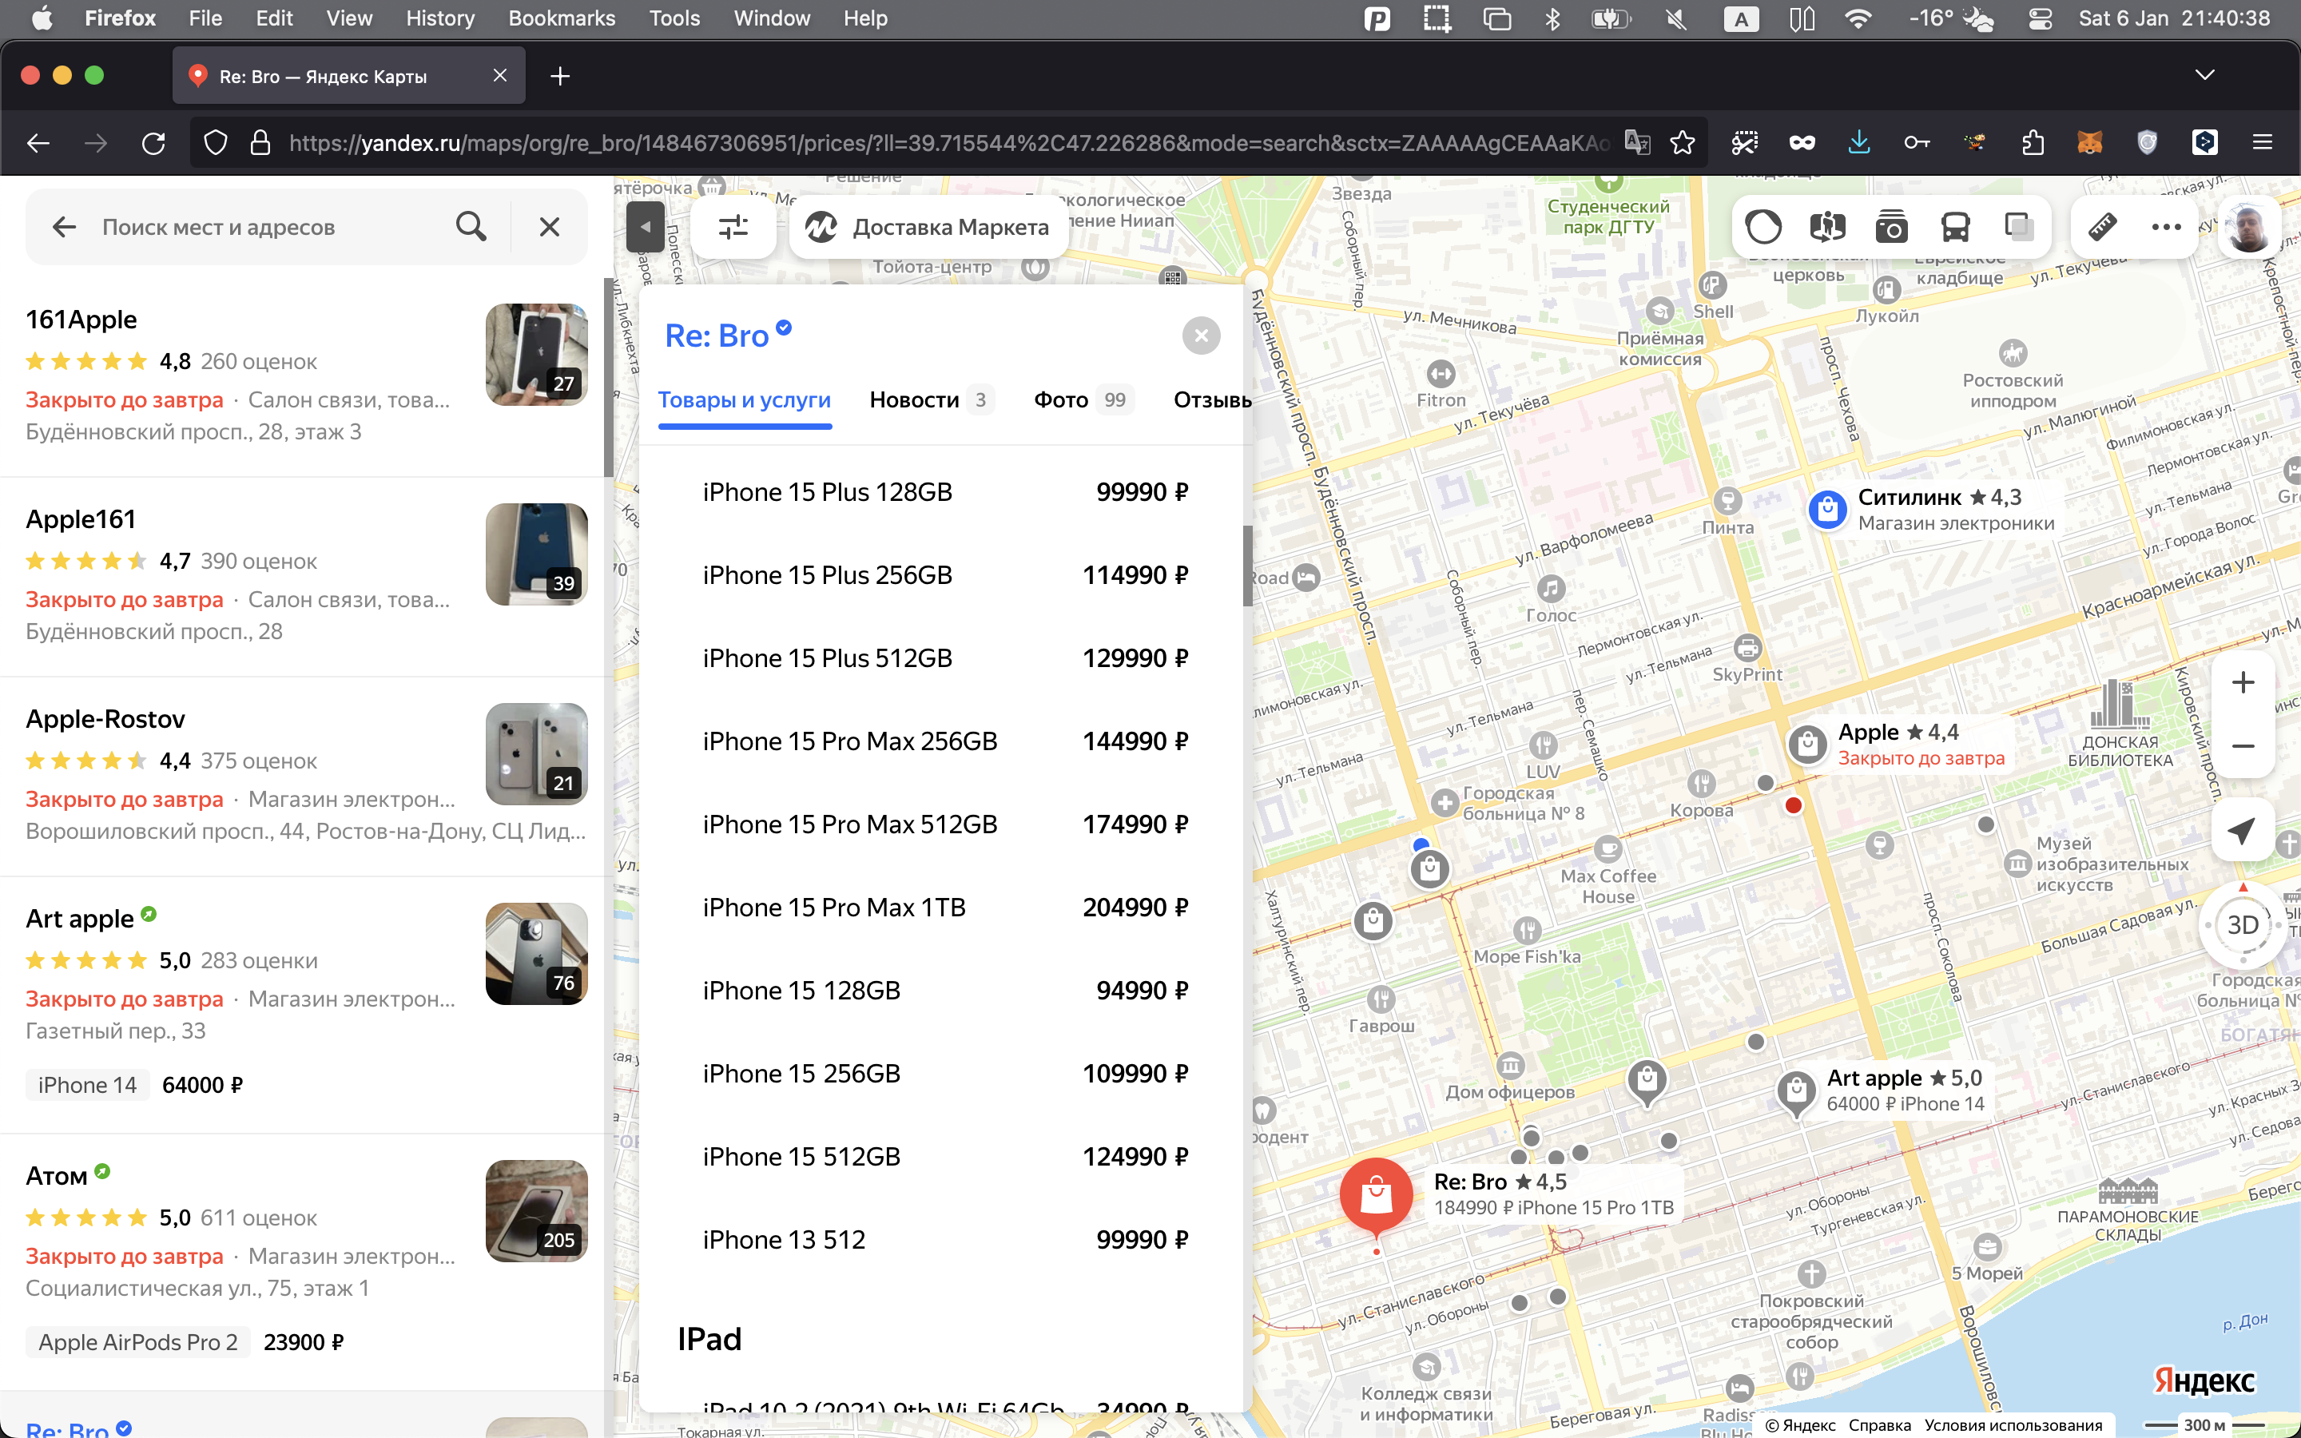
Task: Click the Apple AirPods Pro 2 chip
Action: tap(138, 1342)
